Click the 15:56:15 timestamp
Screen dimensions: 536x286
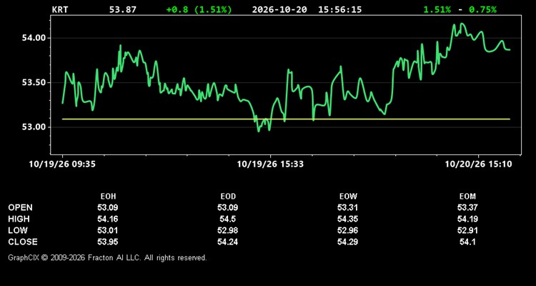click(339, 9)
